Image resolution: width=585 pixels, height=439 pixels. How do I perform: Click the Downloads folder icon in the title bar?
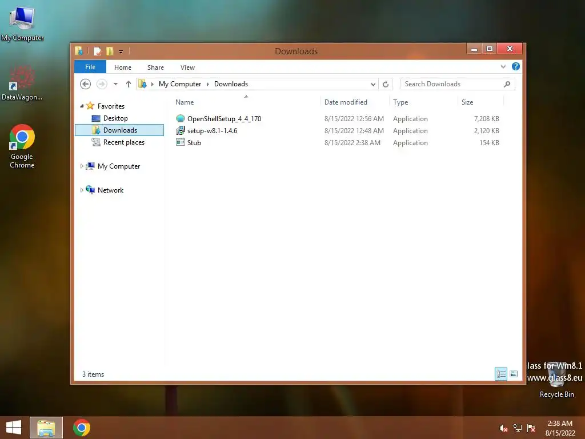click(x=79, y=51)
